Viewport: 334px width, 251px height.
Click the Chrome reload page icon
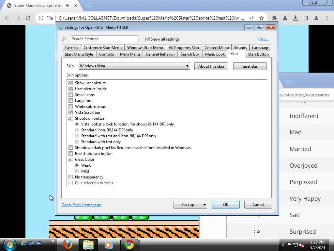tap(28, 18)
